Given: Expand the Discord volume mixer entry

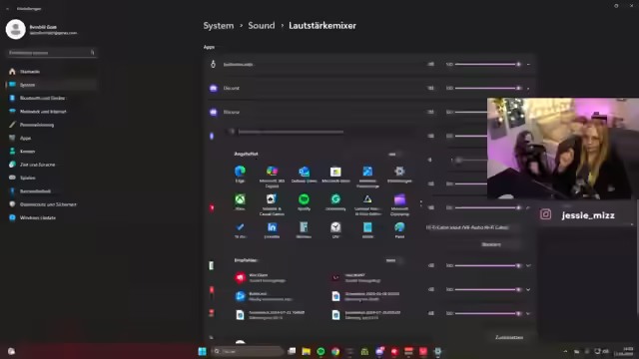Looking at the screenshot, I should (x=528, y=89).
